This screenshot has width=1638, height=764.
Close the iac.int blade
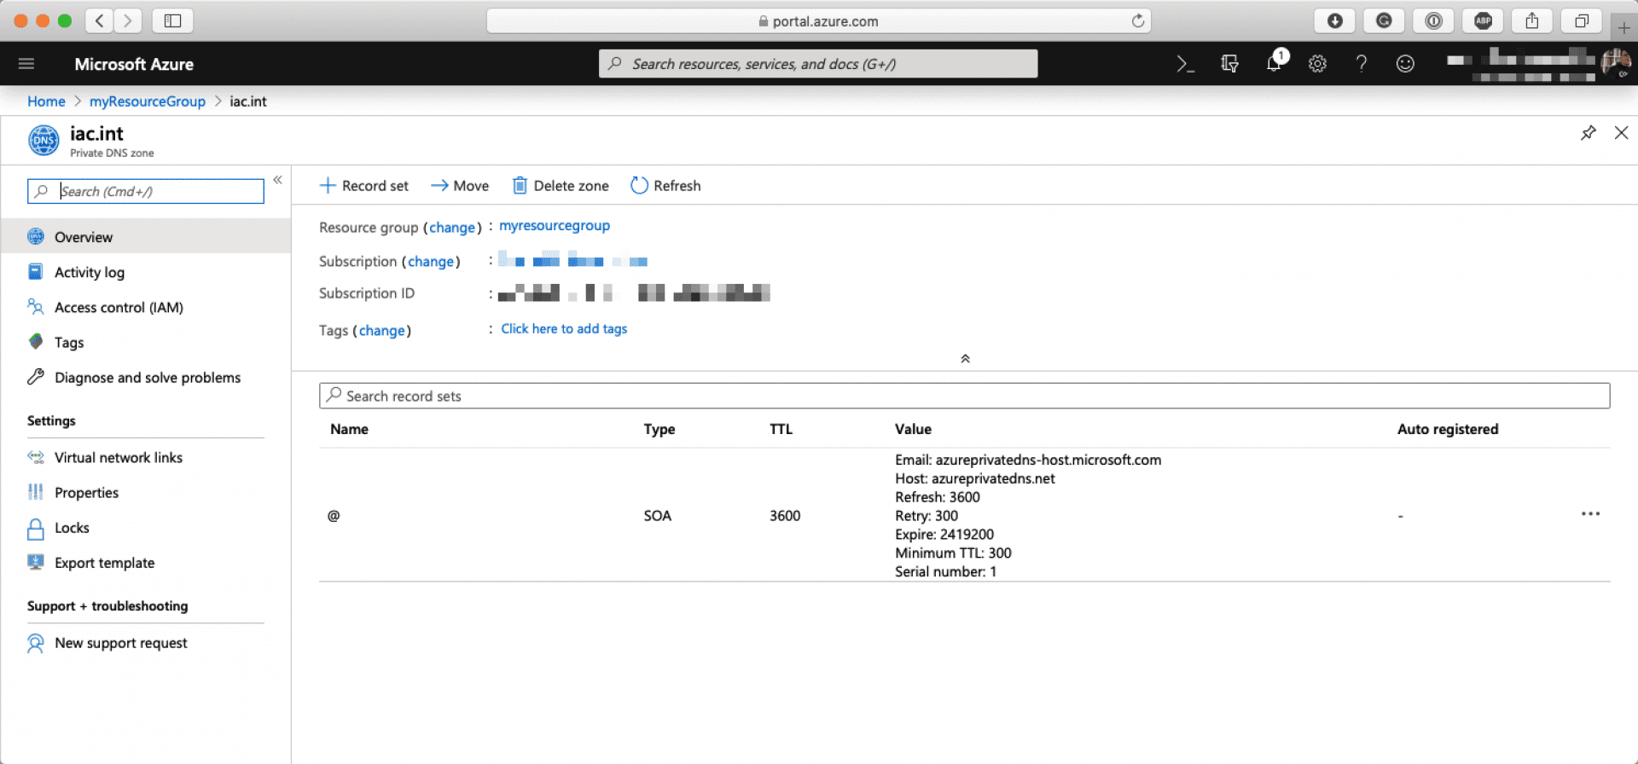click(x=1621, y=133)
